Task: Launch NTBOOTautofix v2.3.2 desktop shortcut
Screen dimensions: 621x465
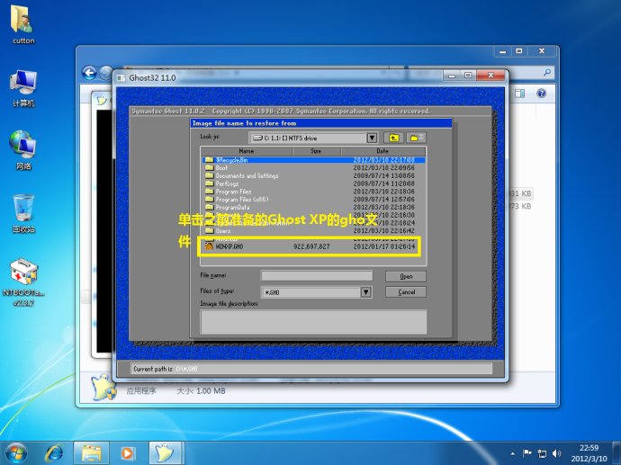Action: coord(23,282)
